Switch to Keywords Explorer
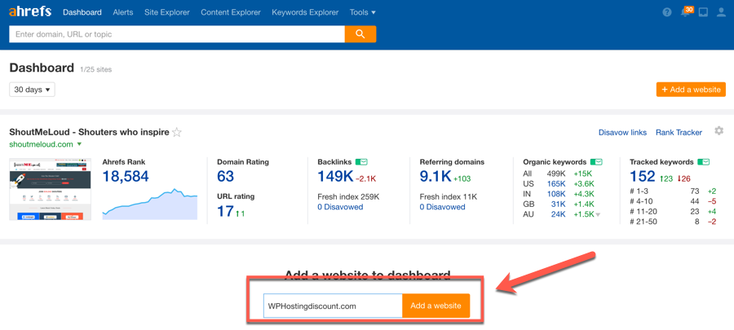Image resolution: width=734 pixels, height=330 pixels. pyautogui.click(x=305, y=12)
